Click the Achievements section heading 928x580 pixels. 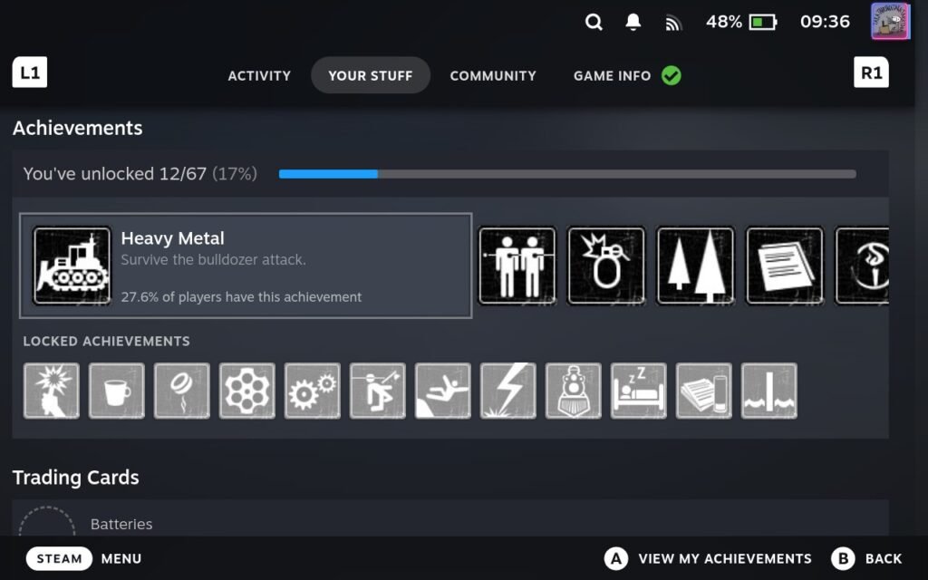point(78,128)
